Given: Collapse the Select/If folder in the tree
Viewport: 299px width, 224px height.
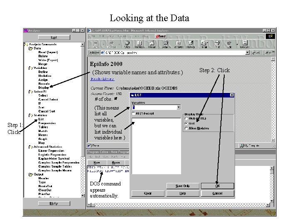Looking at the screenshot, I should tap(30, 92).
